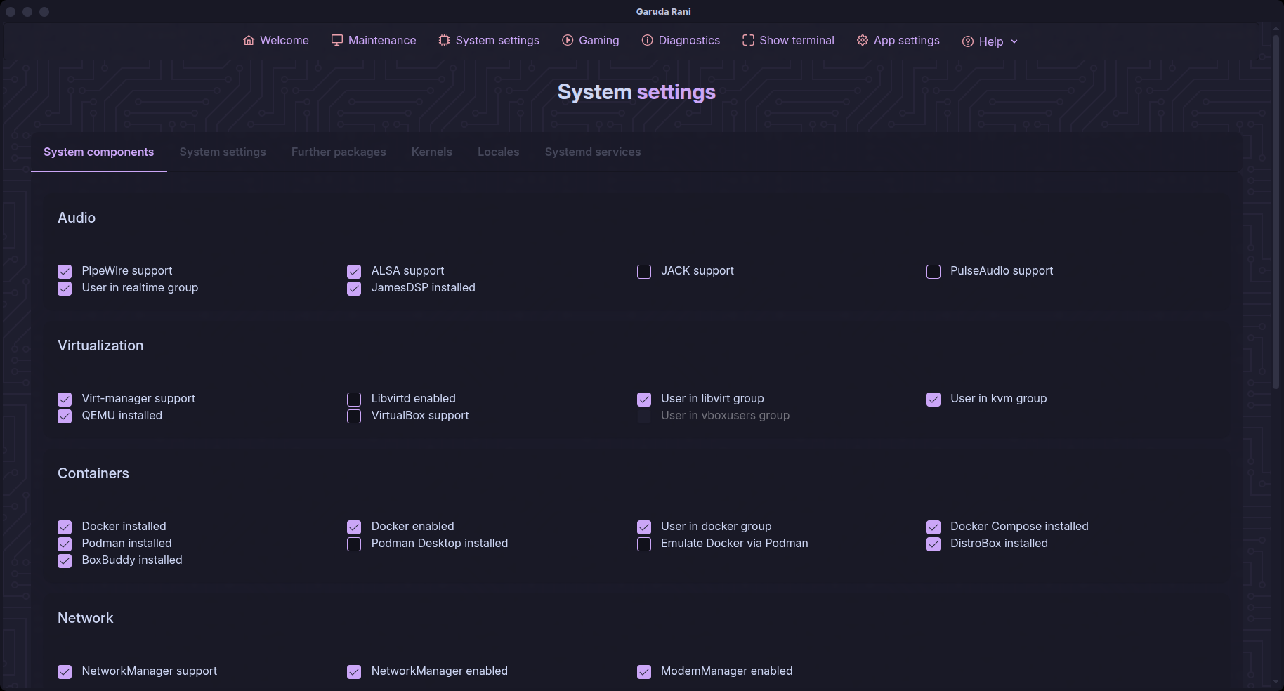Uncheck DistroBox installed

[x=933, y=544]
